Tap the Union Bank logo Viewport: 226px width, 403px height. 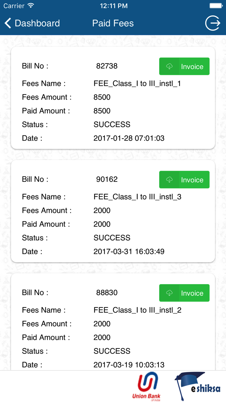click(147, 387)
